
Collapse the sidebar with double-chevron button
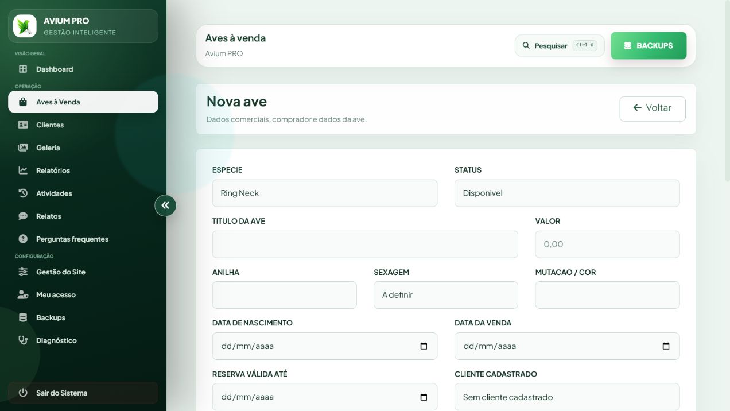point(165,205)
